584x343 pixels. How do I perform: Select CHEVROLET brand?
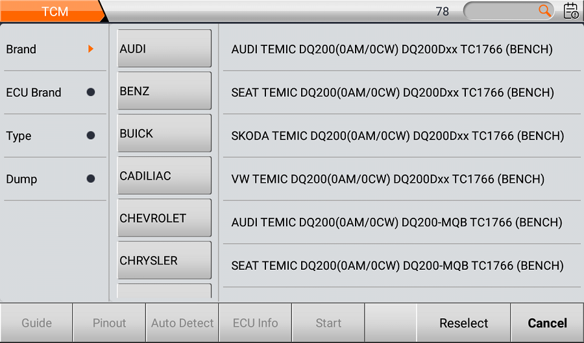point(164,218)
